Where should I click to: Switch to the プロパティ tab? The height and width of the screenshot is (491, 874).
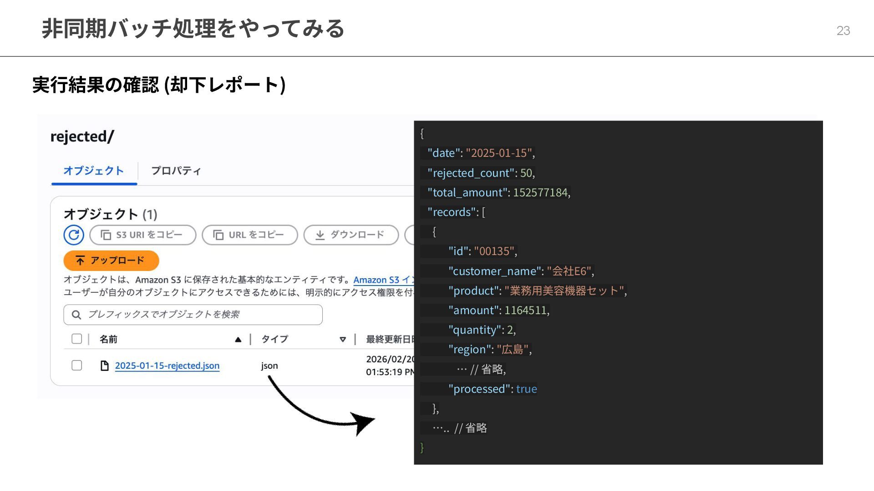coord(176,171)
